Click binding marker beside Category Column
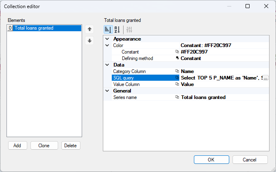 coord(177,71)
